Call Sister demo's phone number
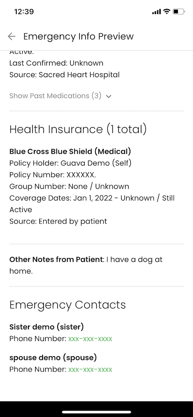The width and height of the screenshot is (193, 417). point(90,339)
